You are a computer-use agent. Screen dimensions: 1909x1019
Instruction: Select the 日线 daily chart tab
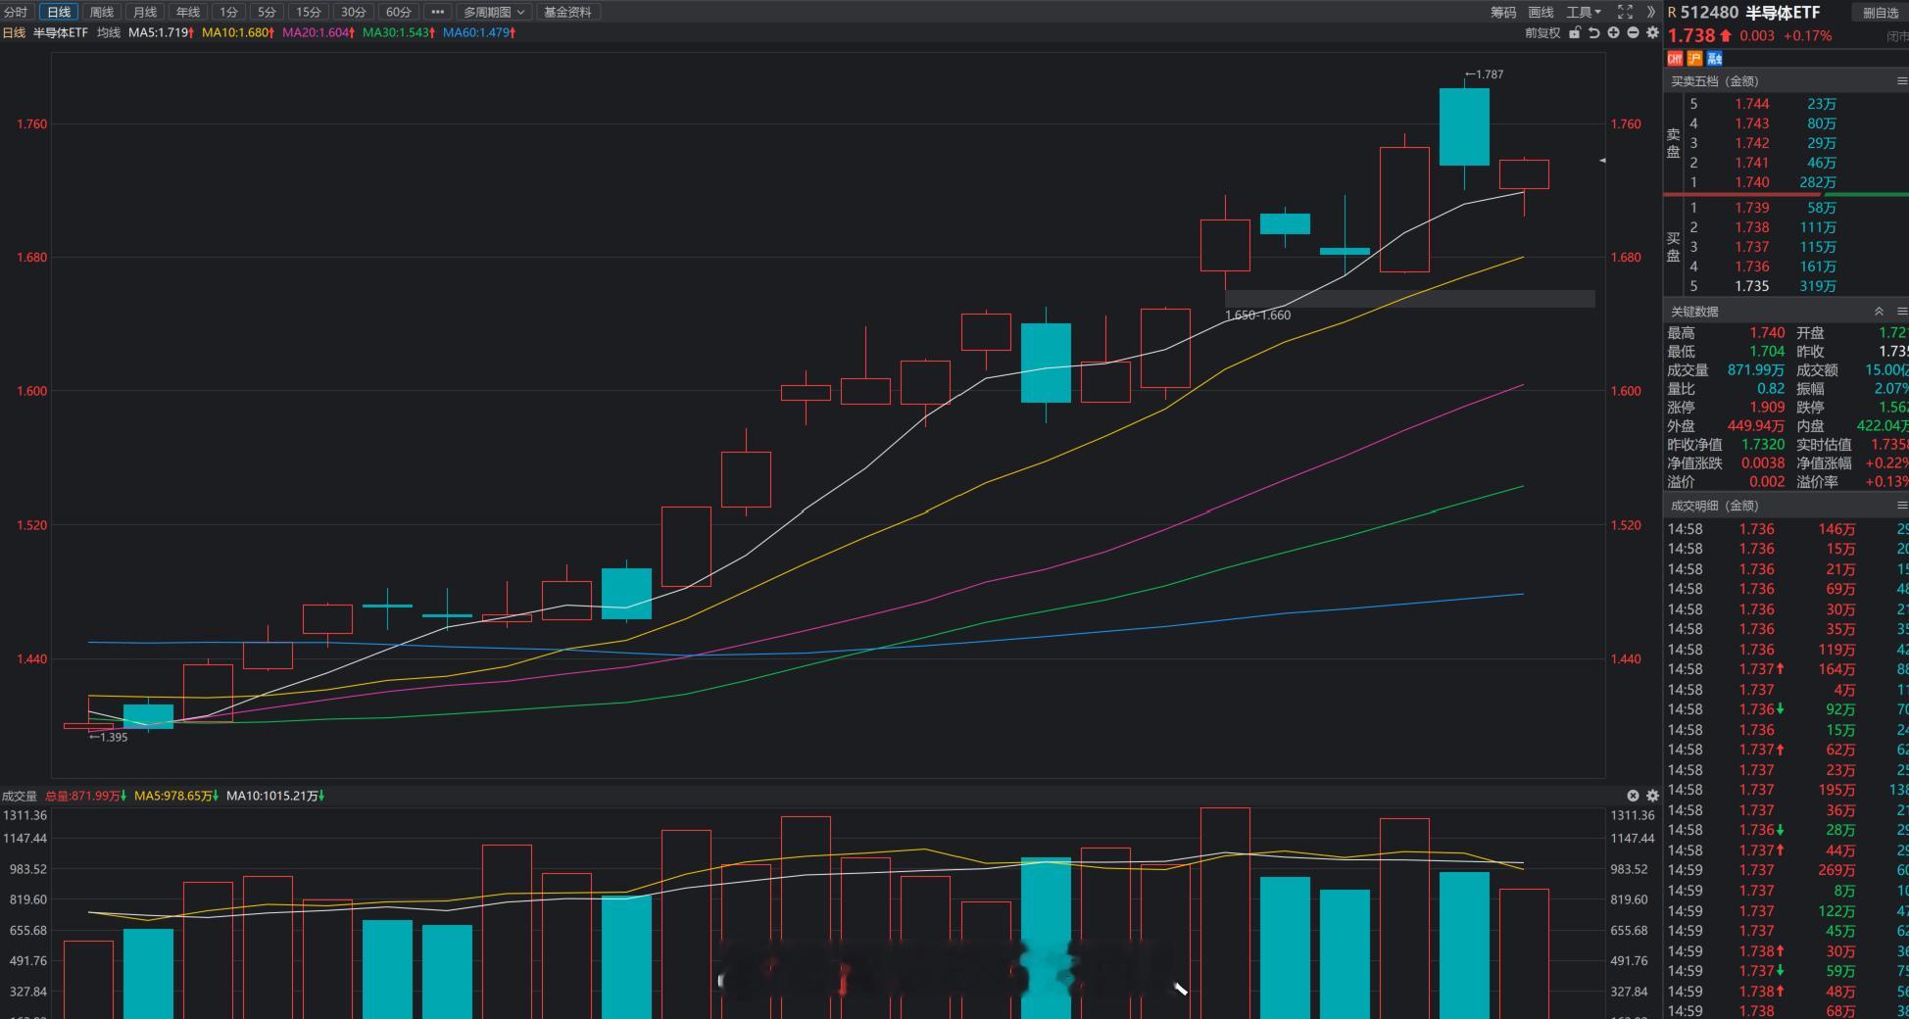point(59,12)
